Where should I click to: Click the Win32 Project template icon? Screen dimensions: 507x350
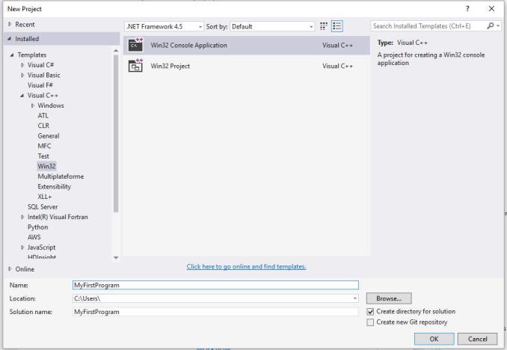[135, 66]
